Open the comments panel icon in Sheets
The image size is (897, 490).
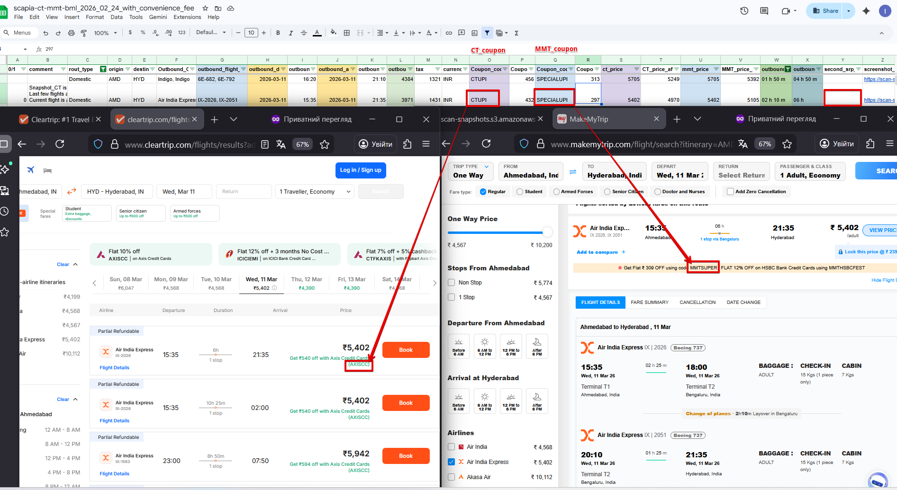point(764,11)
